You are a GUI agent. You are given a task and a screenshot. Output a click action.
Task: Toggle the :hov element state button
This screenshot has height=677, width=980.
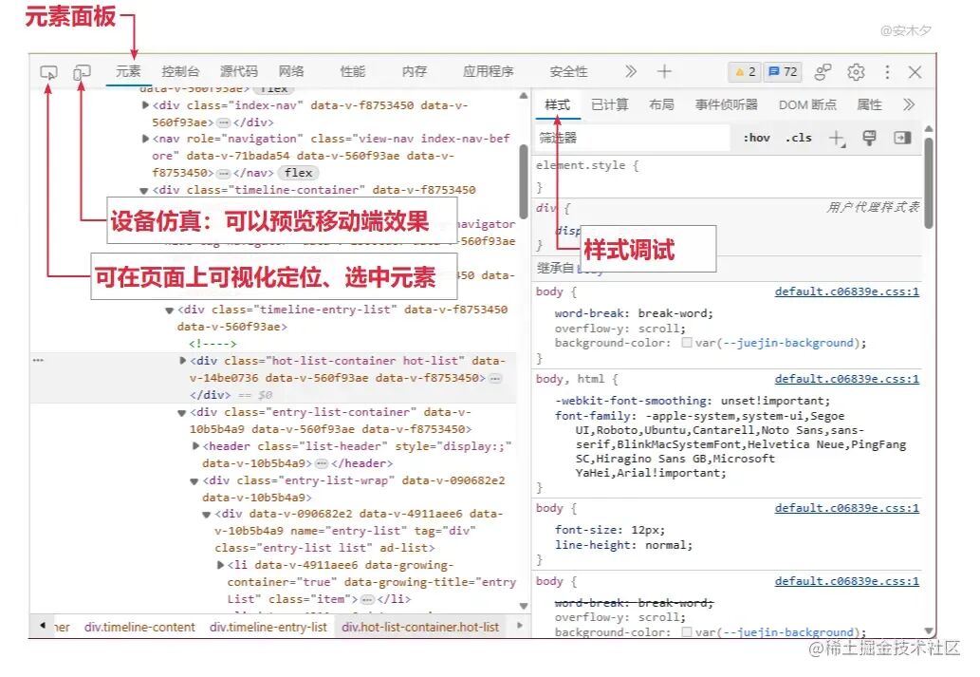tap(756, 138)
